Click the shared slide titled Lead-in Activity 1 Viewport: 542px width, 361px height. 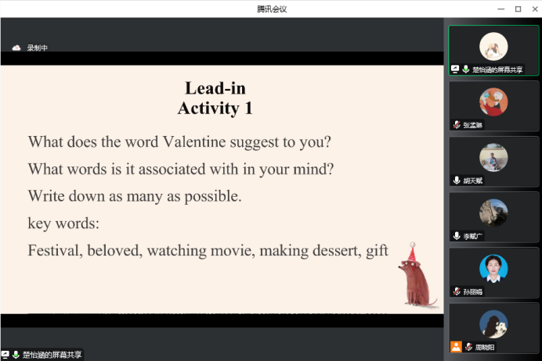pos(222,189)
